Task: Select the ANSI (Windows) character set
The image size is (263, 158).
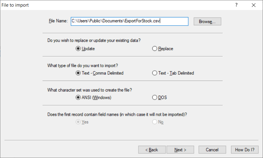Action: coord(78,98)
